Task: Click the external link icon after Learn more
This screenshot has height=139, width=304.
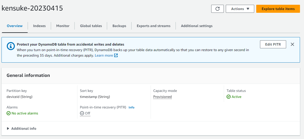Action: 116,56
